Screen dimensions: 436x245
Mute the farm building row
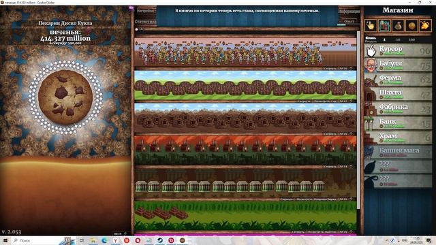(305, 101)
